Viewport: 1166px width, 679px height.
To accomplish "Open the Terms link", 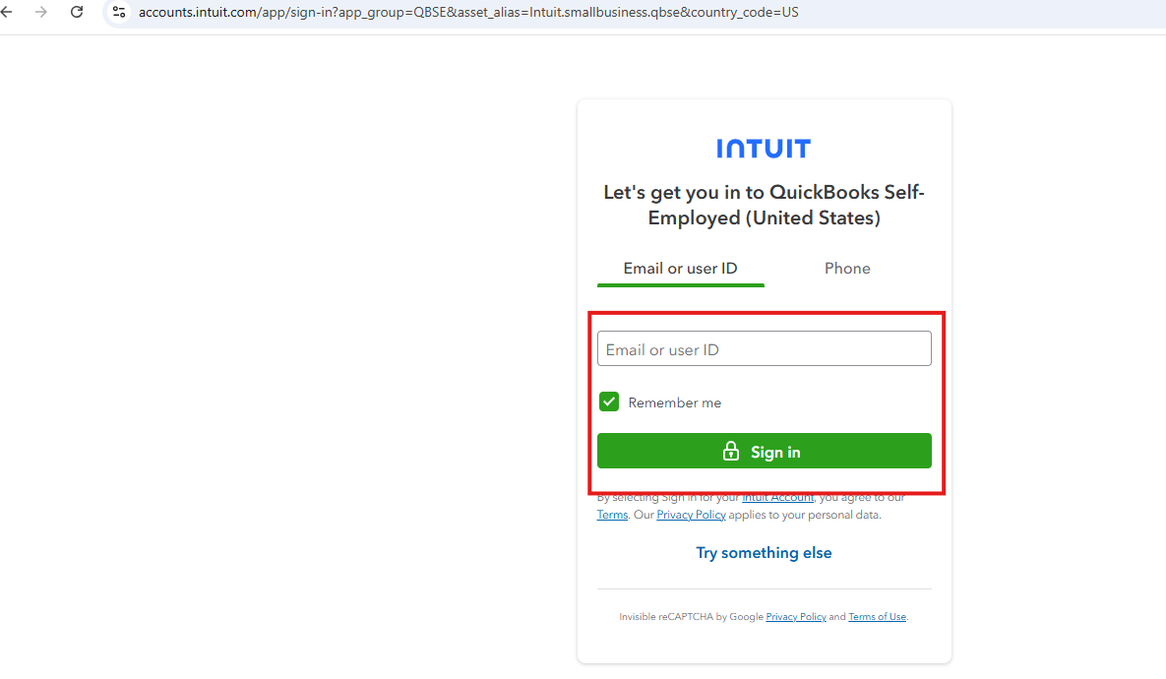I will 612,515.
